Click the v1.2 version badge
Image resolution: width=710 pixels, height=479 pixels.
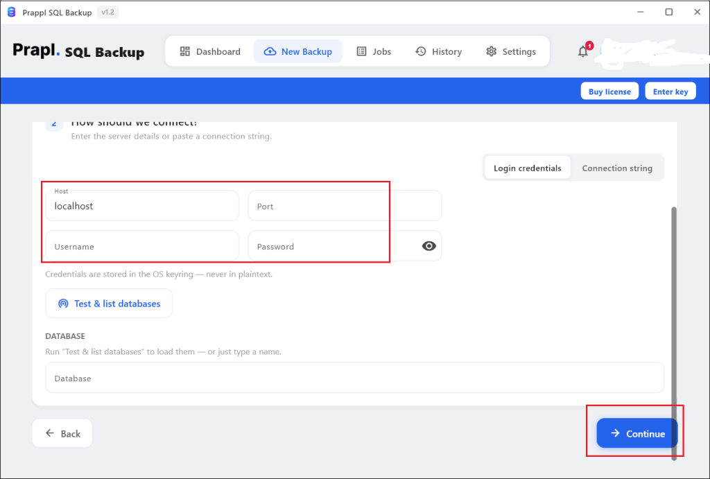point(107,12)
